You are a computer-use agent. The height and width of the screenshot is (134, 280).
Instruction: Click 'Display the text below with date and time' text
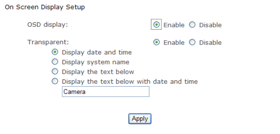[130, 81]
